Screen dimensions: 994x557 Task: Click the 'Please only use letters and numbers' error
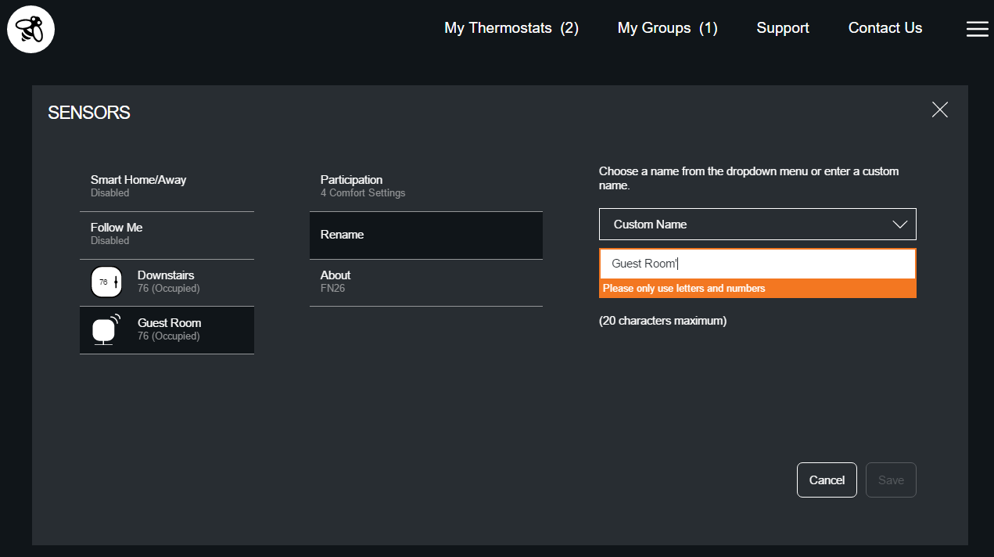click(684, 289)
